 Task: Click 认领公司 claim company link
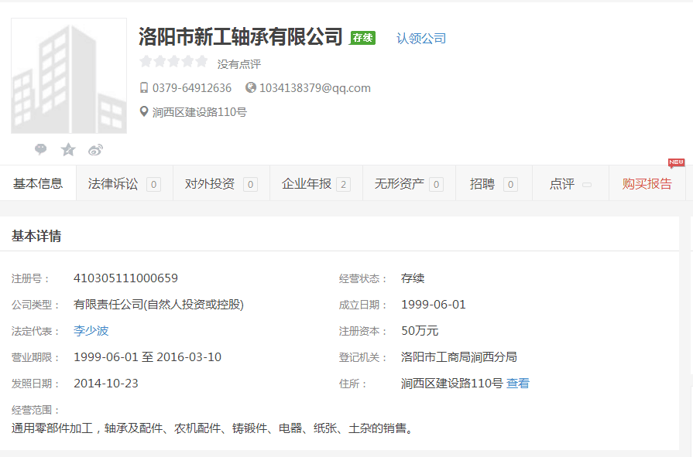tap(421, 38)
